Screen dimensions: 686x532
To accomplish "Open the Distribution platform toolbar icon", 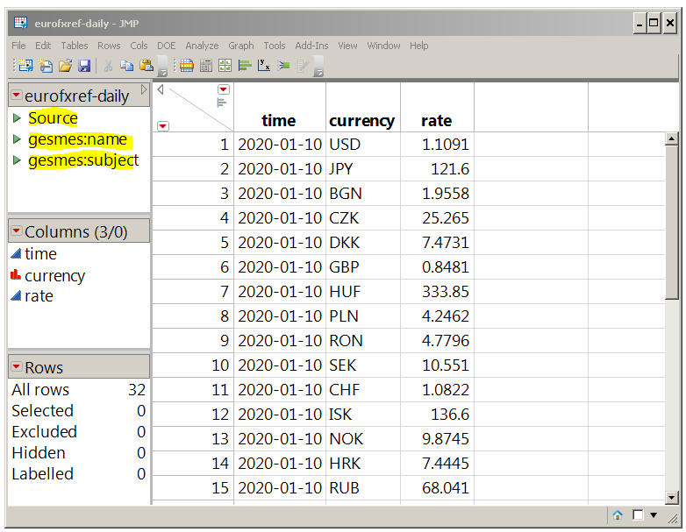I will [x=245, y=66].
